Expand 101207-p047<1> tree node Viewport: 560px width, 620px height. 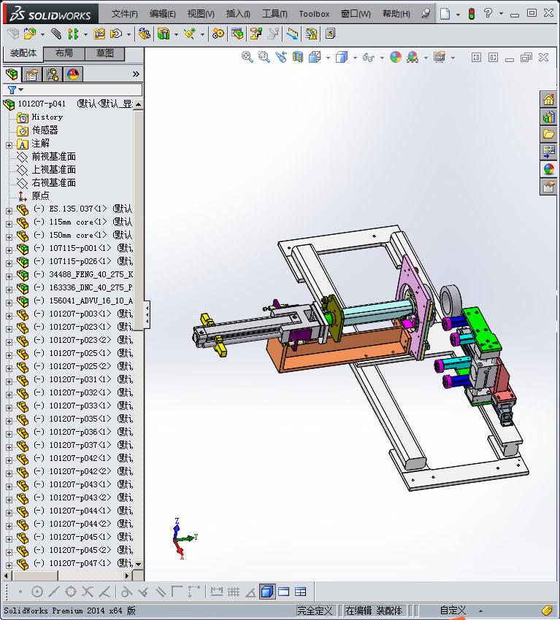coord(9,565)
